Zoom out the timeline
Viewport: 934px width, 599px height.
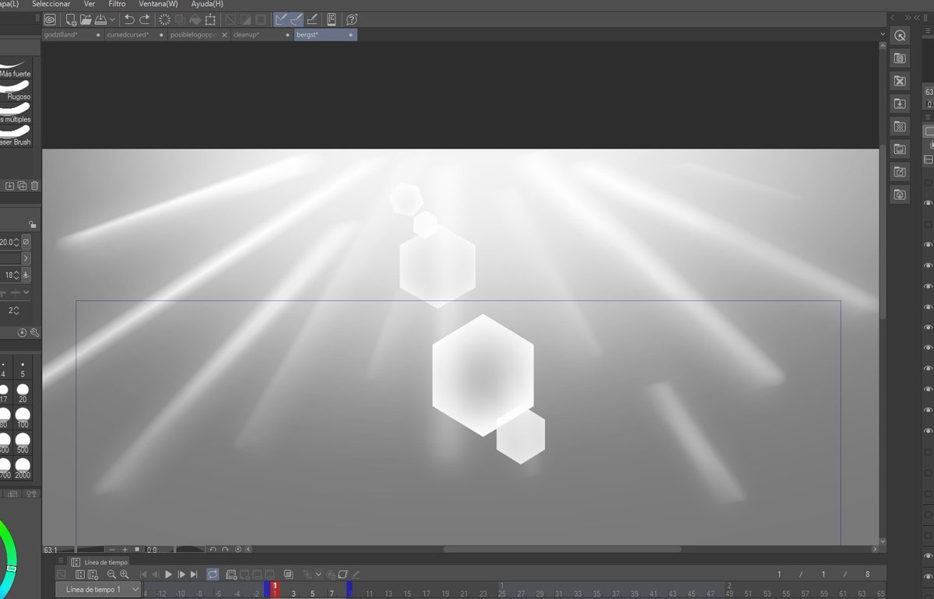[x=111, y=574]
